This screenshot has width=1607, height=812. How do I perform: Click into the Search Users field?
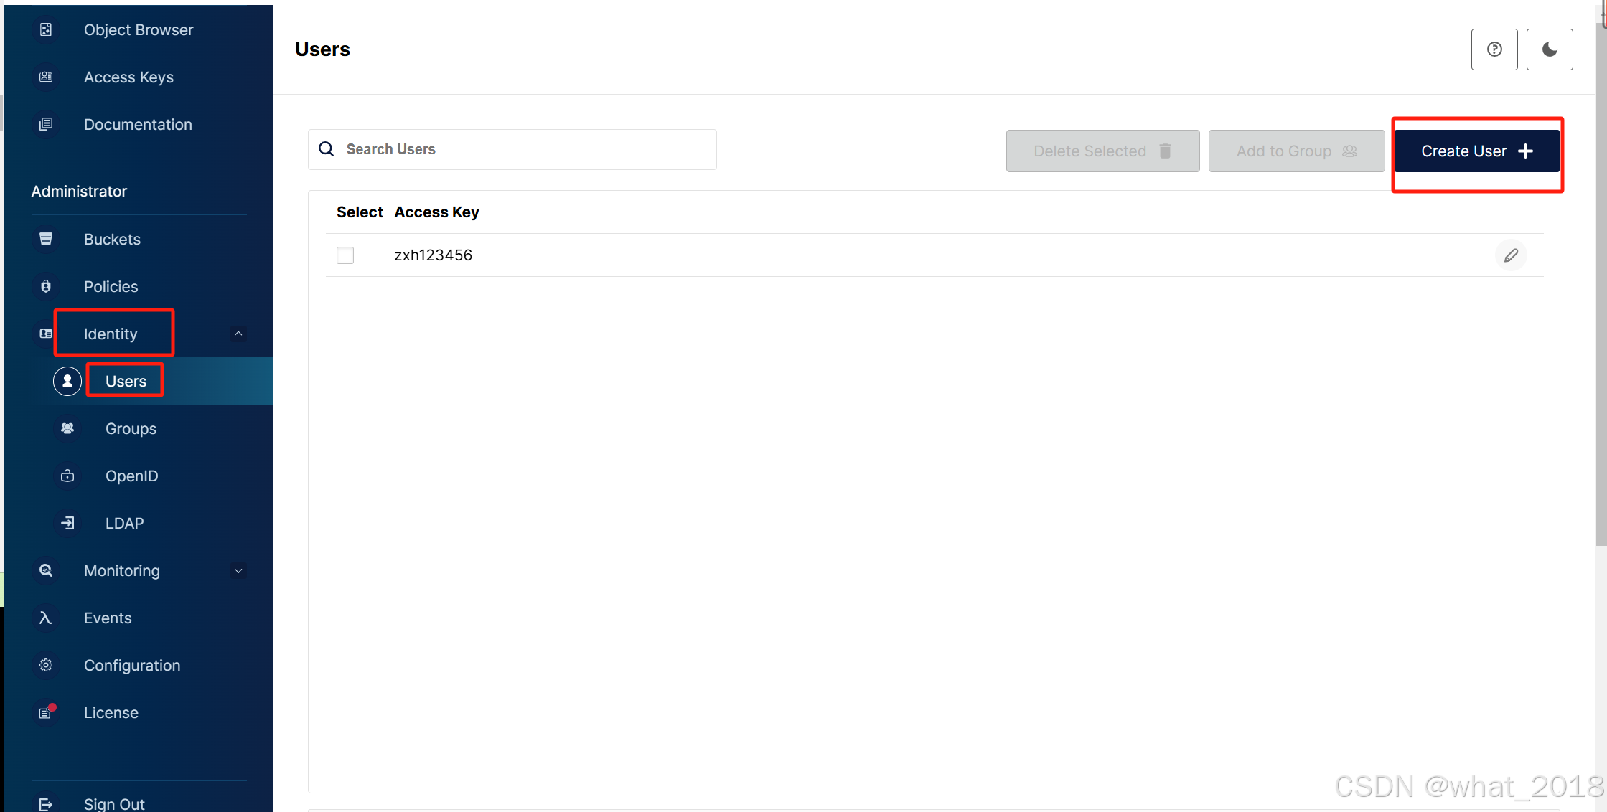(524, 149)
